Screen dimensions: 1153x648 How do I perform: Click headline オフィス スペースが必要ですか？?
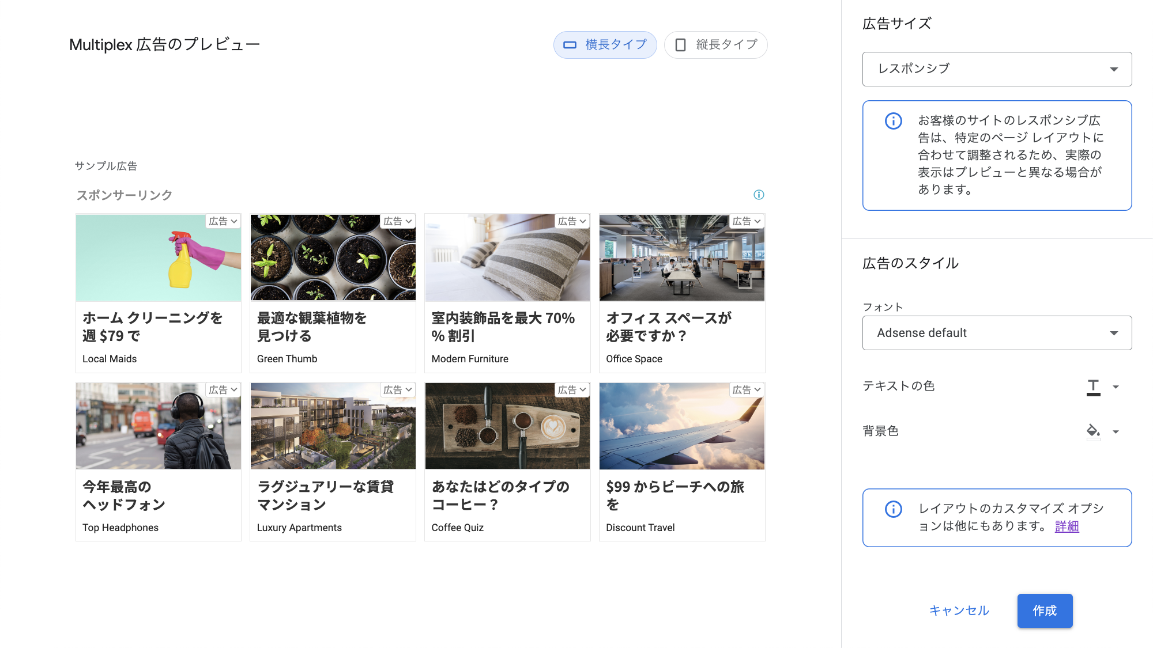tap(669, 327)
